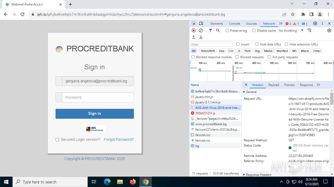Filter requests by CSS
The height and width of the screenshot is (187, 334).
pyautogui.click(x=231, y=51)
